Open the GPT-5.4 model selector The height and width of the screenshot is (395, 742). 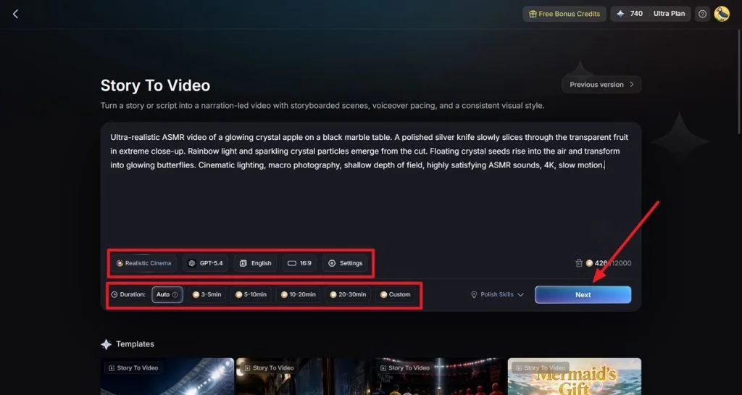coord(205,263)
